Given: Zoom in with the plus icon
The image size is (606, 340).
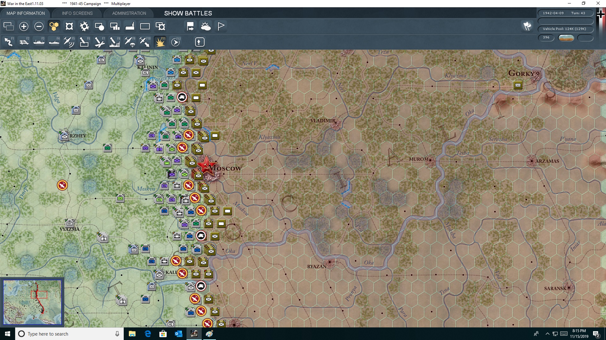Looking at the screenshot, I should click(x=24, y=26).
